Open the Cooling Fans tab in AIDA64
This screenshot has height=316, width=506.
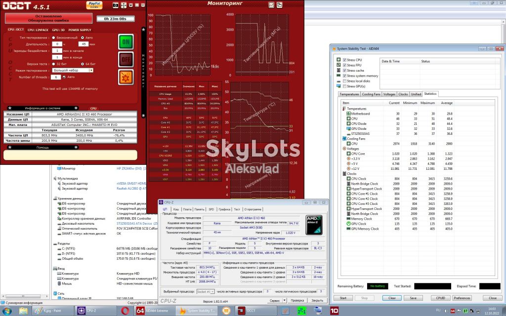371,94
